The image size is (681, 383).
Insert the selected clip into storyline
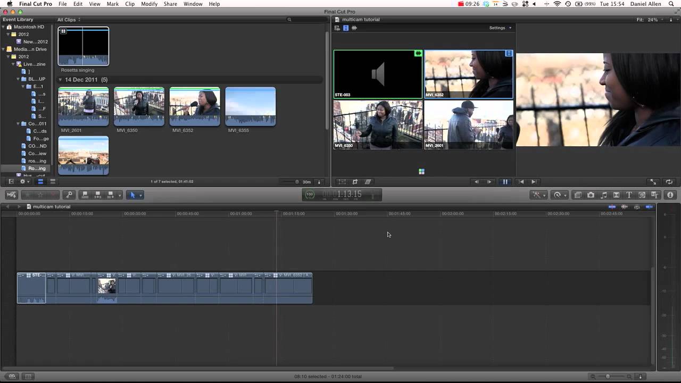pyautogui.click(x=98, y=195)
